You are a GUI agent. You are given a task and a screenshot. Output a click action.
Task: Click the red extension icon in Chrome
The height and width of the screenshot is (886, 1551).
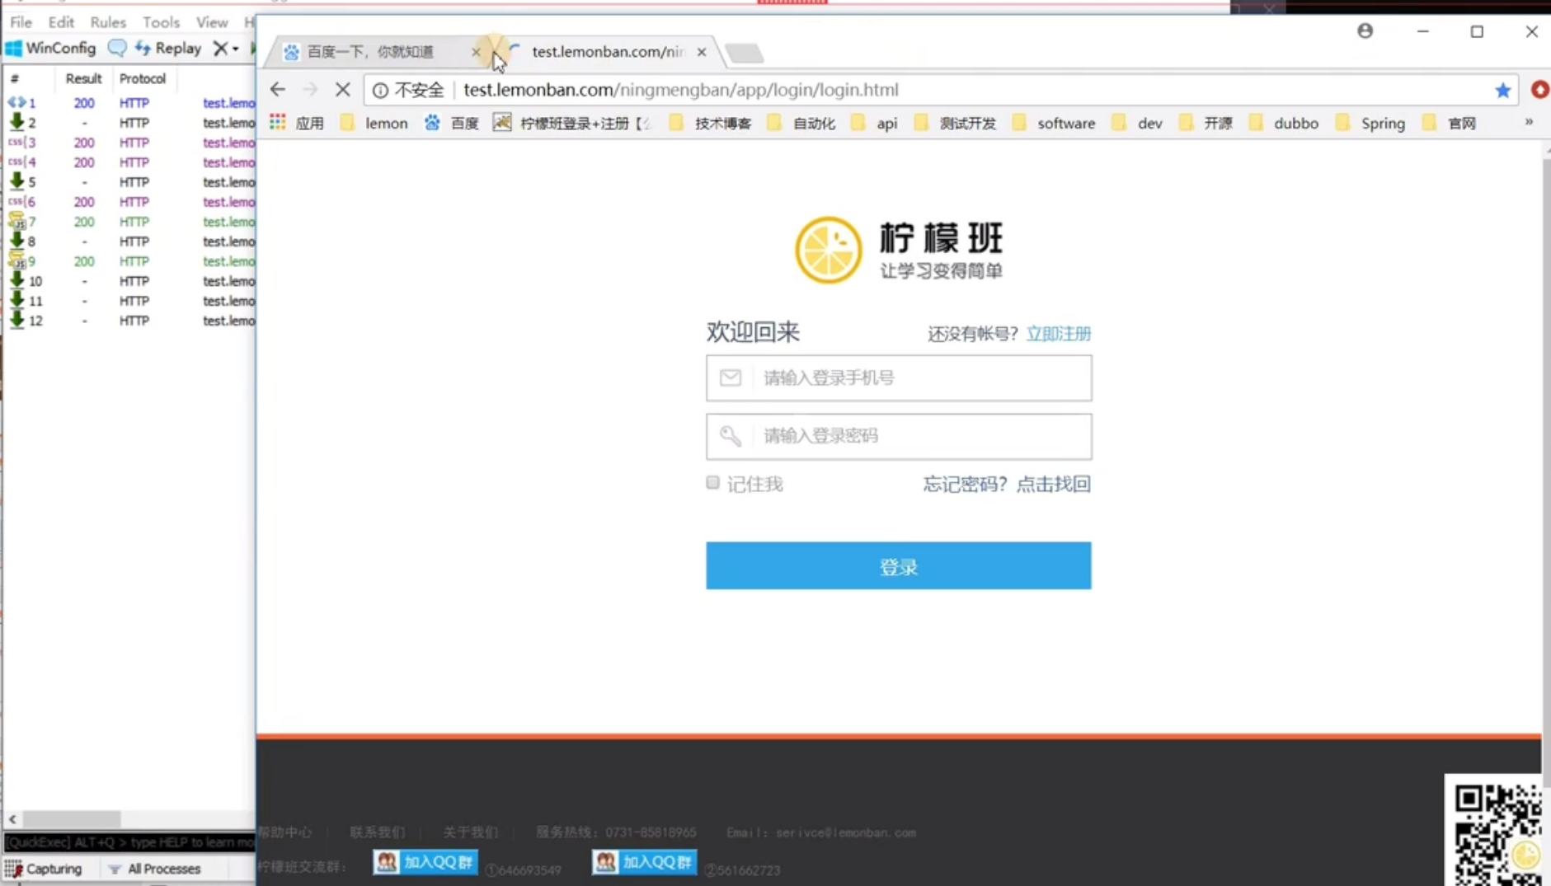pyautogui.click(x=1540, y=89)
